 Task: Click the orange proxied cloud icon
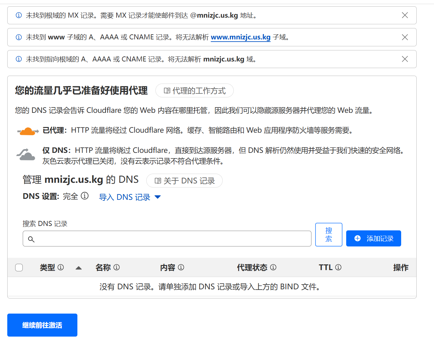(x=28, y=131)
